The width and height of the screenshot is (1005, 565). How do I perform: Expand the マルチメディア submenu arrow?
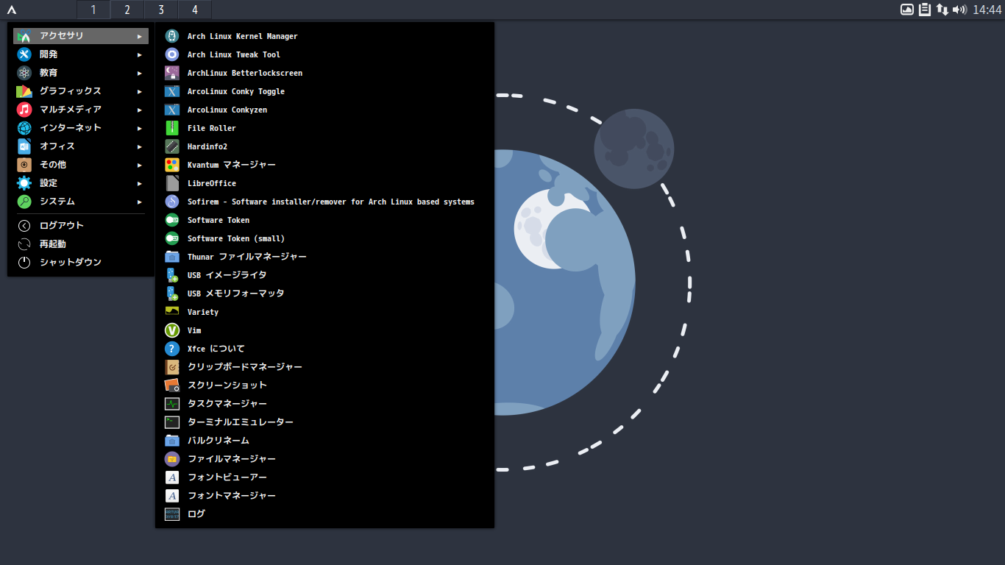coord(140,110)
